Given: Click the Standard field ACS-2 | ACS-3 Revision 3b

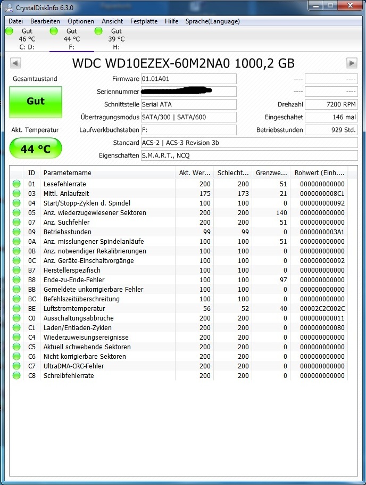Looking at the screenshot, I should 249,143.
